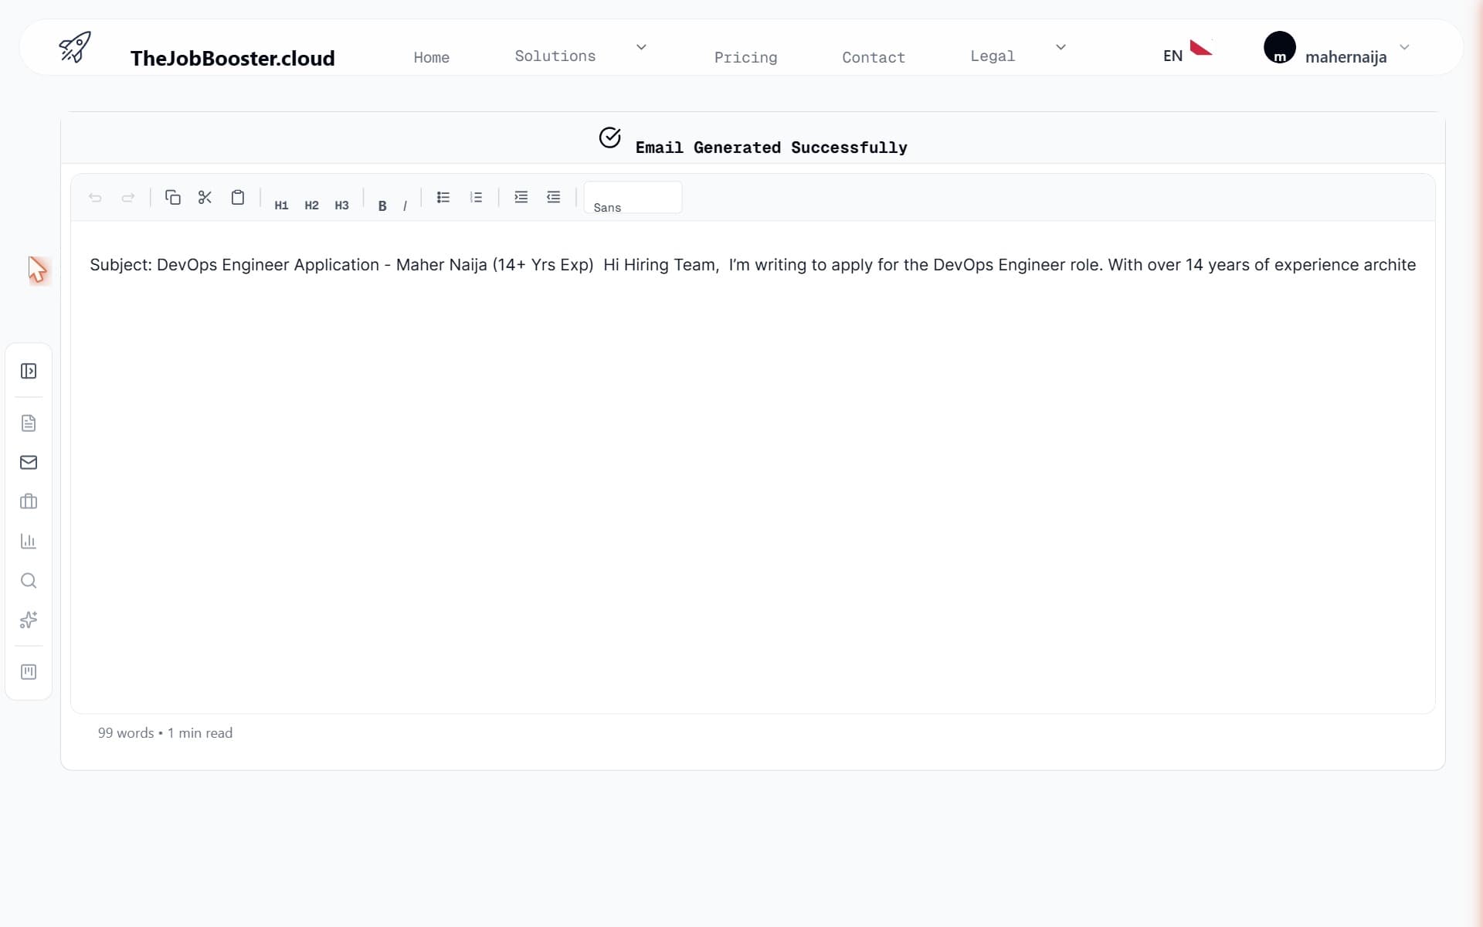Paste using the clipboard icon
This screenshot has height=927, width=1483.
pos(238,198)
